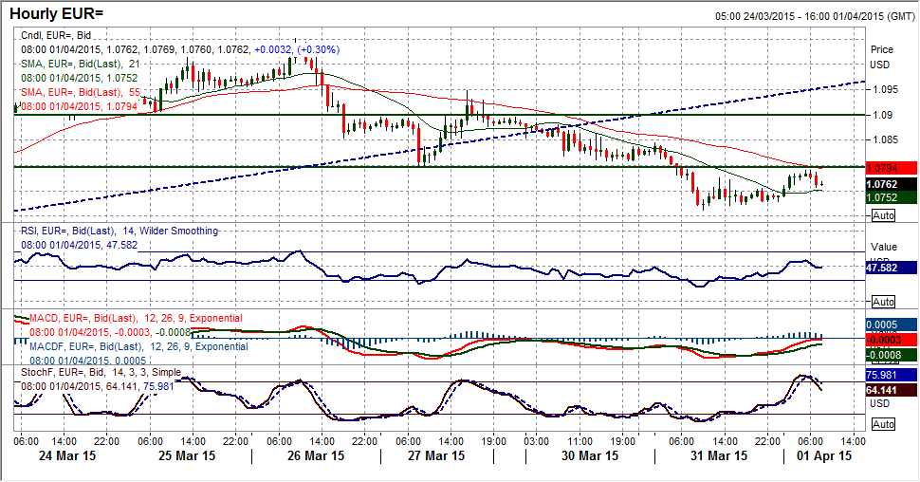Select the red 55-period SMA legend label
The image size is (920, 482).
click(x=81, y=92)
